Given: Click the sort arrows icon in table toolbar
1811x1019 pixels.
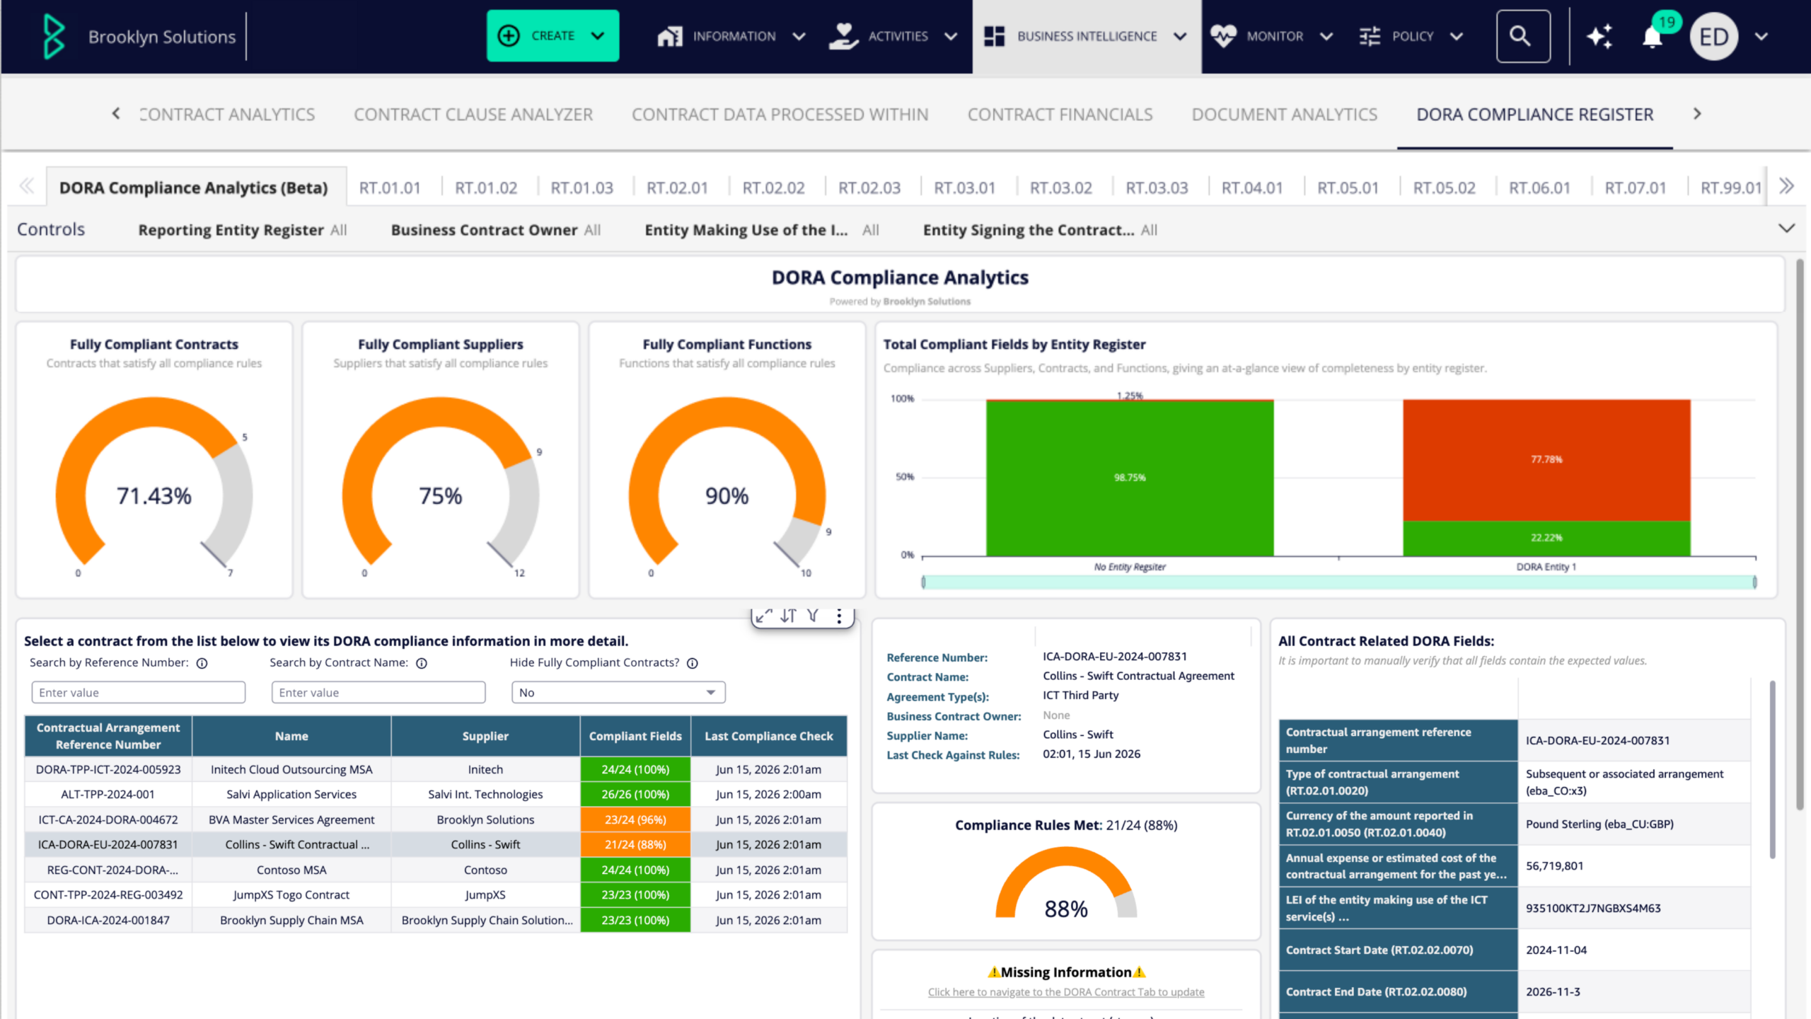Looking at the screenshot, I should [x=789, y=616].
